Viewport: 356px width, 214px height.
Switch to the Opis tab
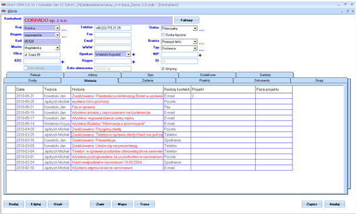tap(150, 75)
